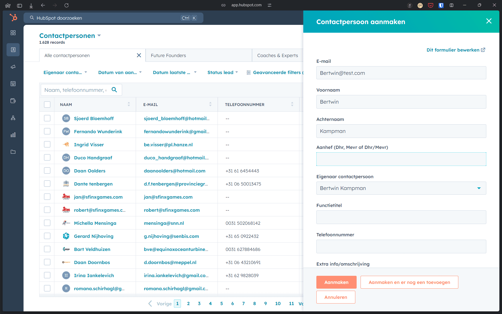
Task: Select the Fernando Wunderink row checkbox
Action: coord(47,131)
